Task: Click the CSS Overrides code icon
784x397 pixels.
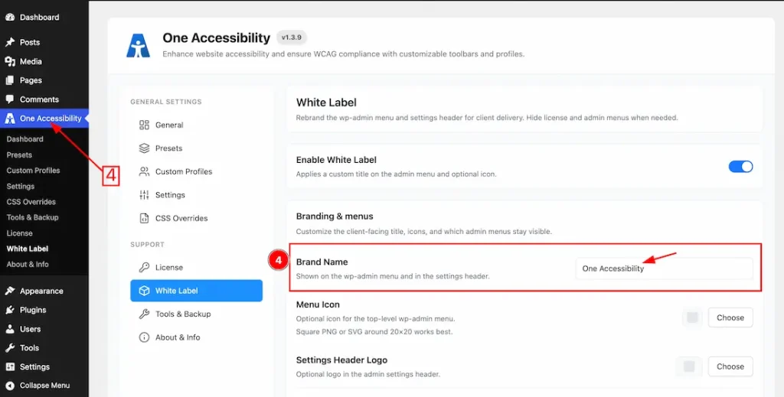Action: (144, 218)
